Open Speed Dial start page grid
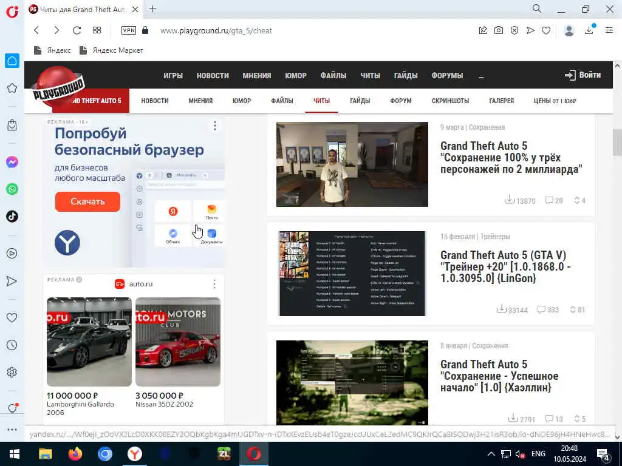622x466 pixels. click(97, 30)
